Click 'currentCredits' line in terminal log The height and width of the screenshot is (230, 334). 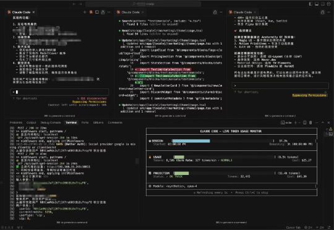pyautogui.click(x=36, y=212)
